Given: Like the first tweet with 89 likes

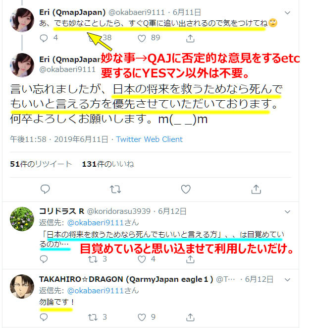Looking at the screenshot, I should [x=142, y=38].
